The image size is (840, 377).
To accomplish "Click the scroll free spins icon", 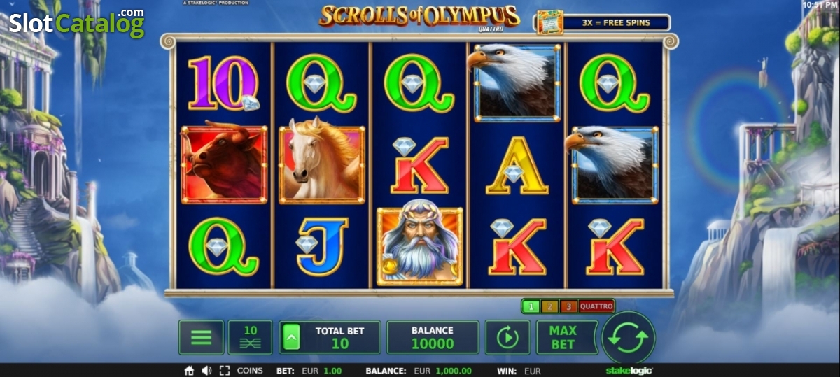I will 550,22.
